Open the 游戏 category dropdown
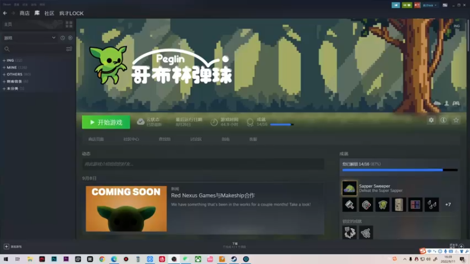 click(x=29, y=38)
